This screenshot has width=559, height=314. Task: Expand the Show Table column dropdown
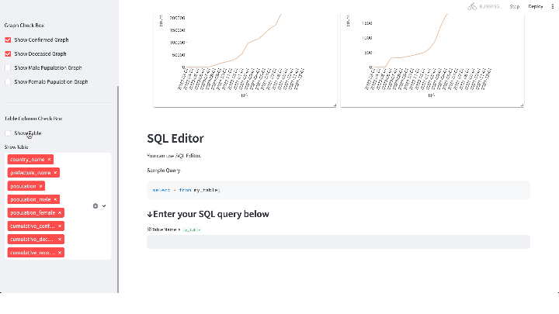(x=104, y=205)
